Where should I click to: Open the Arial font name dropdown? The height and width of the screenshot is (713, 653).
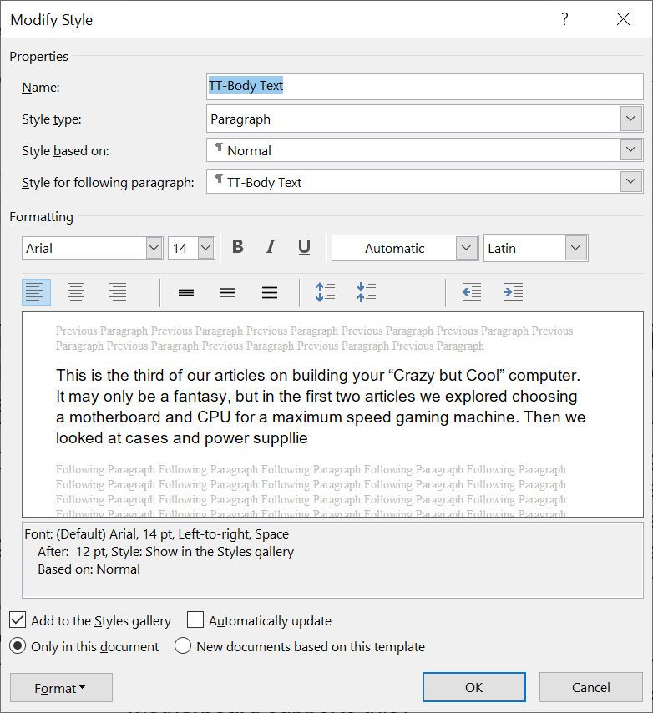pyautogui.click(x=154, y=248)
